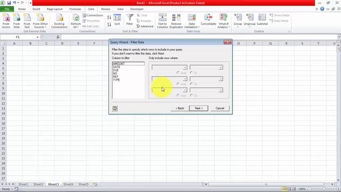Screen dimensions: 341x192
Task: Select third row And radio button
Action: click(178, 95)
